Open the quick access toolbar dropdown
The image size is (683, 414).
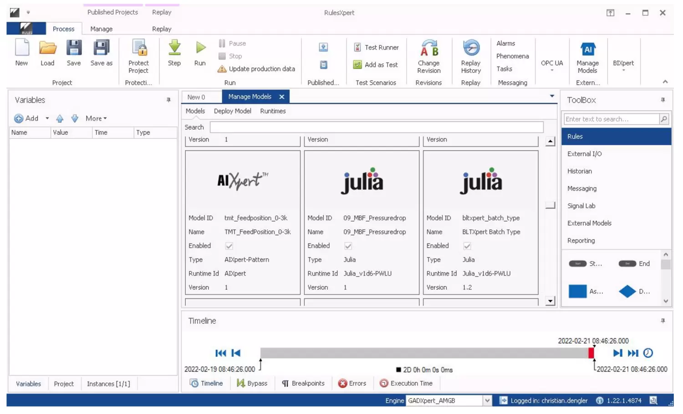point(28,12)
